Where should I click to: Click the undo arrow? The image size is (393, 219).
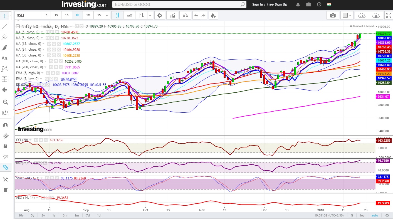pyautogui.click(x=196, y=15)
